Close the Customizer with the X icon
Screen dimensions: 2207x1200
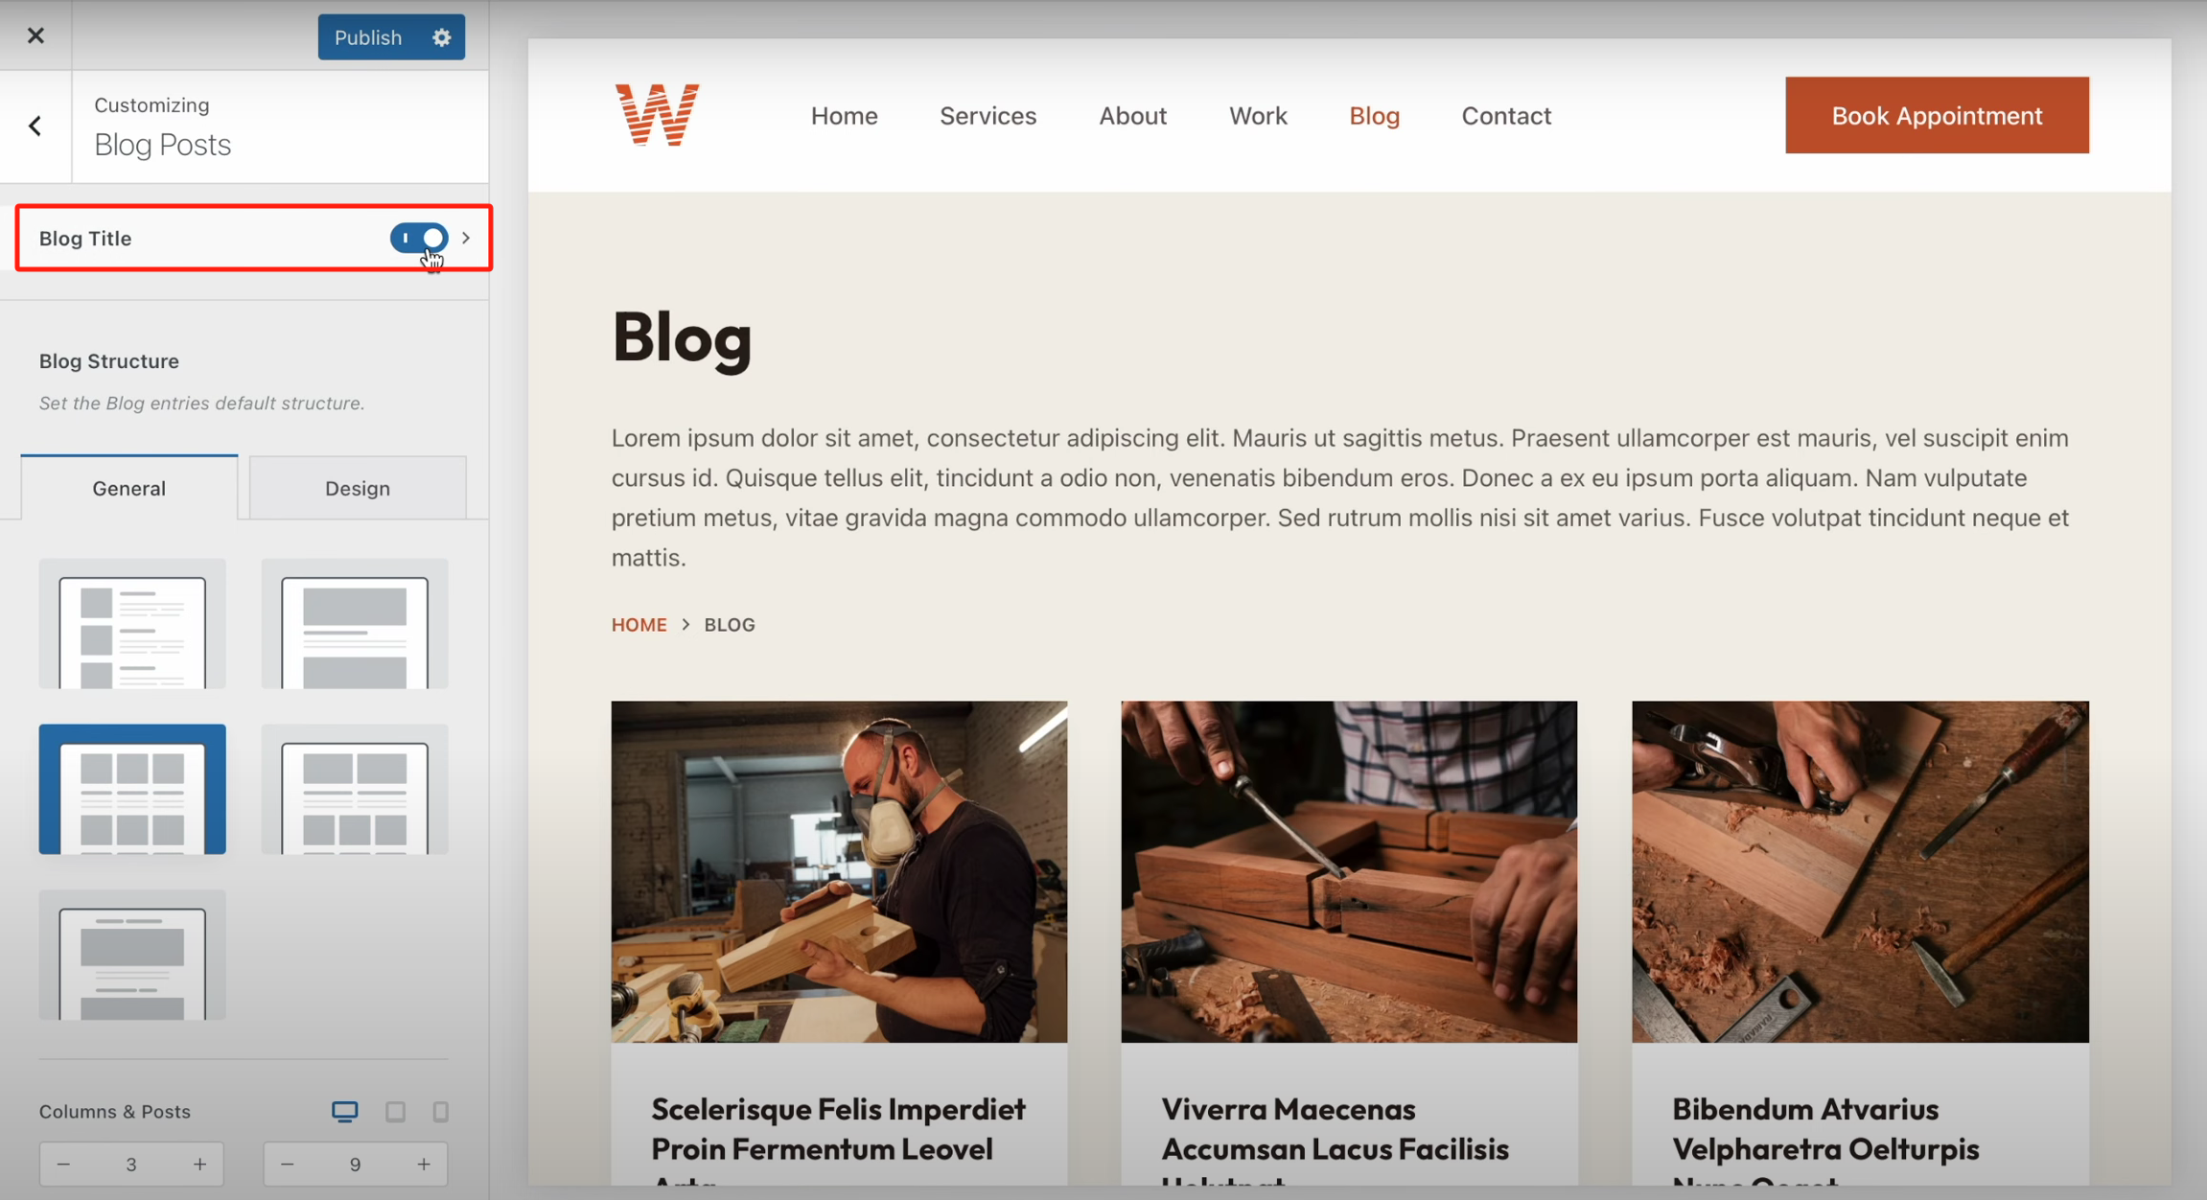click(x=35, y=35)
